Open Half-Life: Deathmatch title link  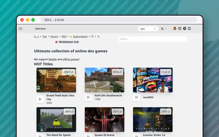click(x=108, y=96)
